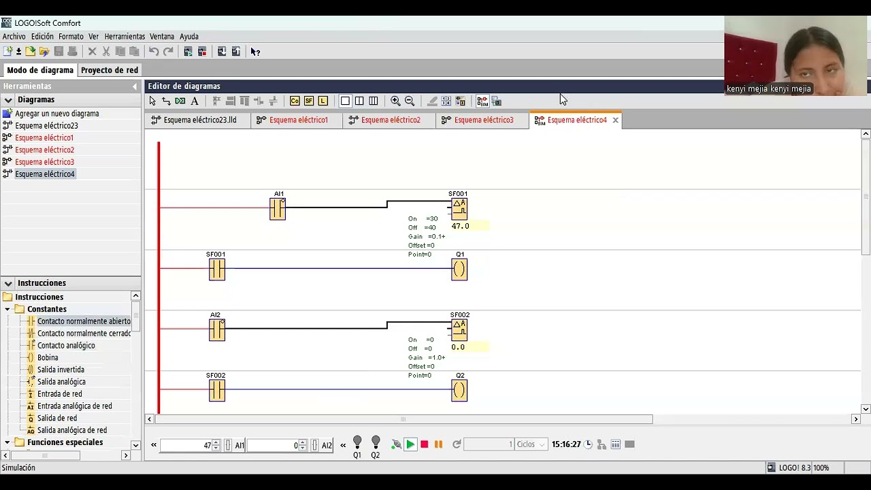This screenshot has width=871, height=490.
Task: Click the cycles count input field
Action: 489,444
